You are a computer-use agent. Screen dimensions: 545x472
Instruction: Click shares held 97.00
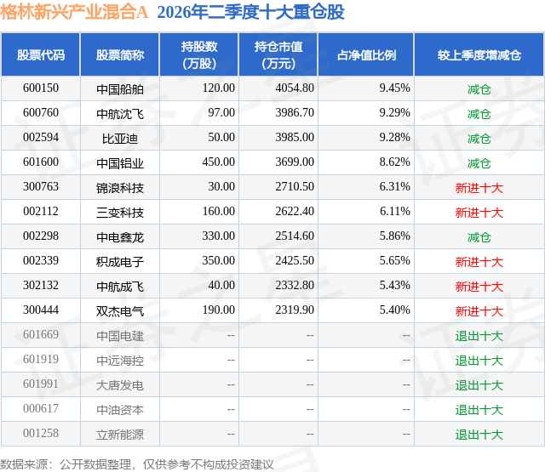pos(221,113)
